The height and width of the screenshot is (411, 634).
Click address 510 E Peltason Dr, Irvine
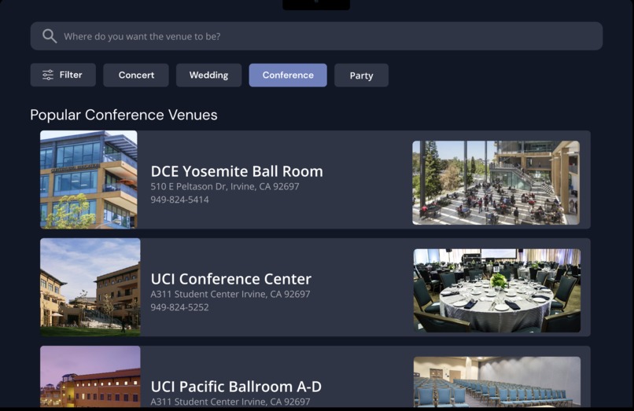[225, 187]
